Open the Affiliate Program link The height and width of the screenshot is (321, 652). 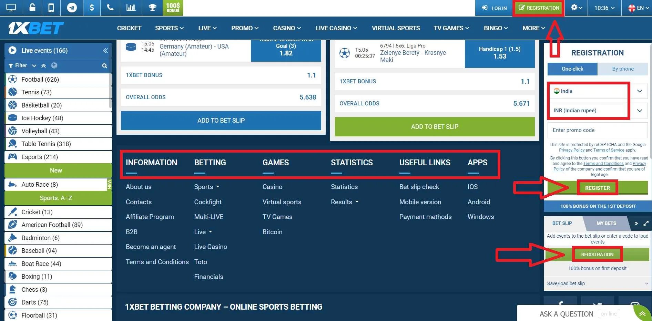150,217
